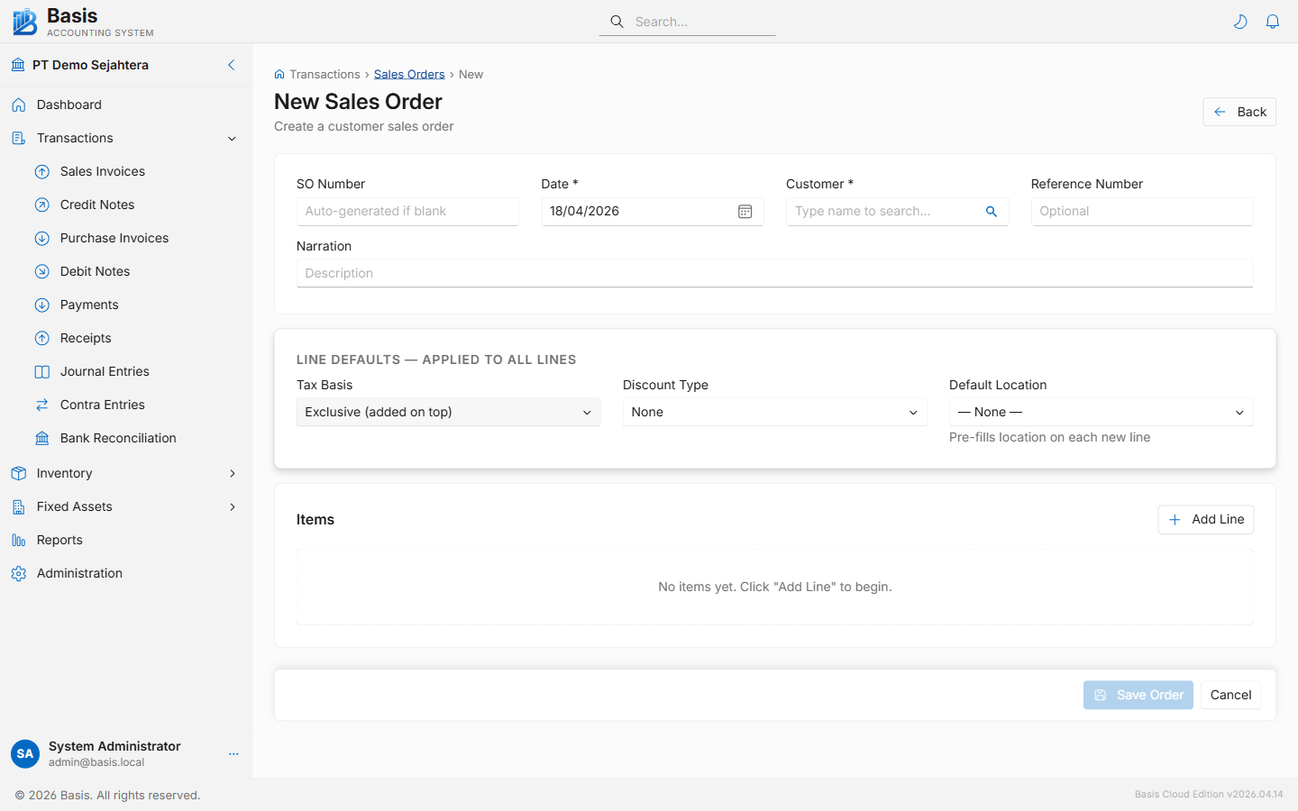The image size is (1298, 811).
Task: Click the Back button
Action: [1239, 112]
